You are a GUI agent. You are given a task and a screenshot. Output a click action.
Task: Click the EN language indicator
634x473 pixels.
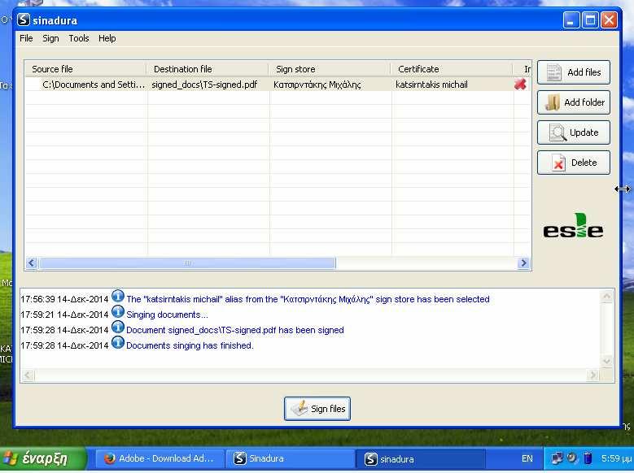click(527, 459)
